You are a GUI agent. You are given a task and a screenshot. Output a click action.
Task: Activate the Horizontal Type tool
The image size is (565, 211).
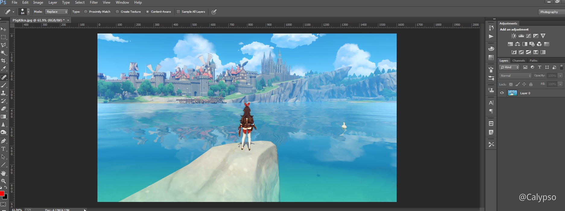click(x=3, y=149)
